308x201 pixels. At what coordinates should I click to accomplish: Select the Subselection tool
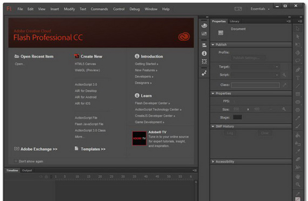298,37
